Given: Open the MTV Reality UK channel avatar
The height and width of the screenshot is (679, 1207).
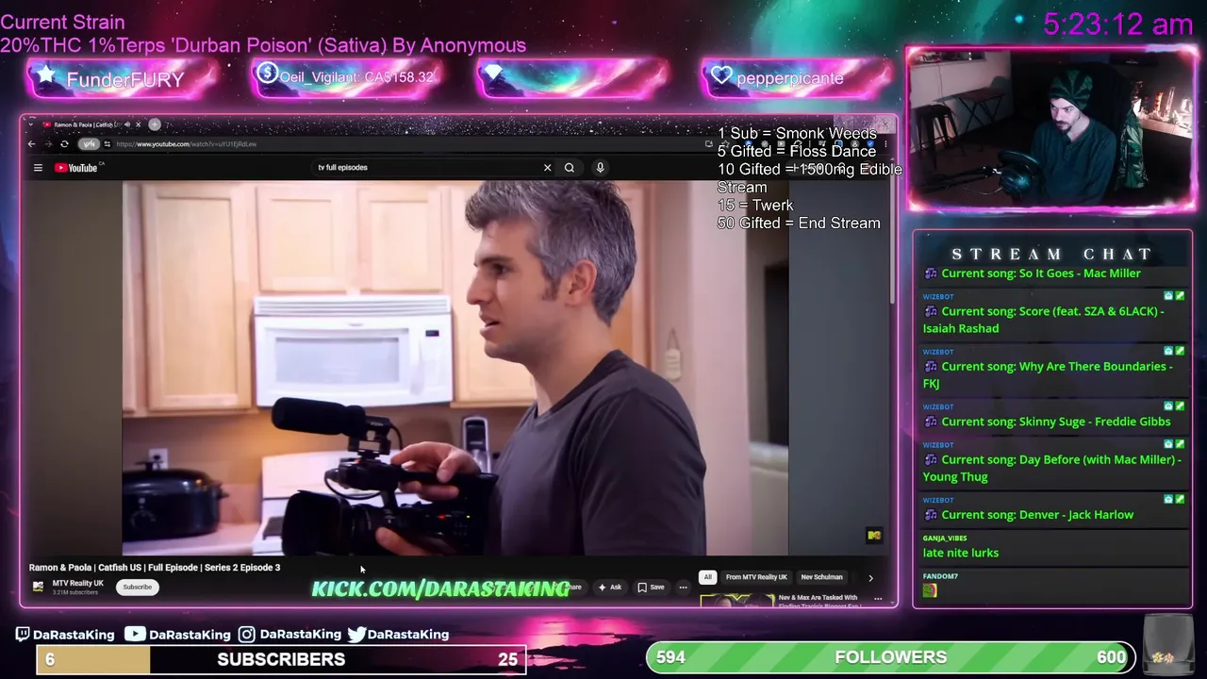Looking at the screenshot, I should tap(38, 587).
